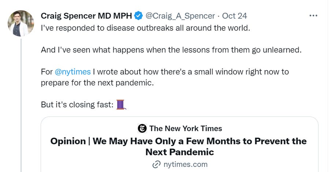Click the blue verified checkmark badge
This screenshot has height=172, width=331.
coord(138,16)
